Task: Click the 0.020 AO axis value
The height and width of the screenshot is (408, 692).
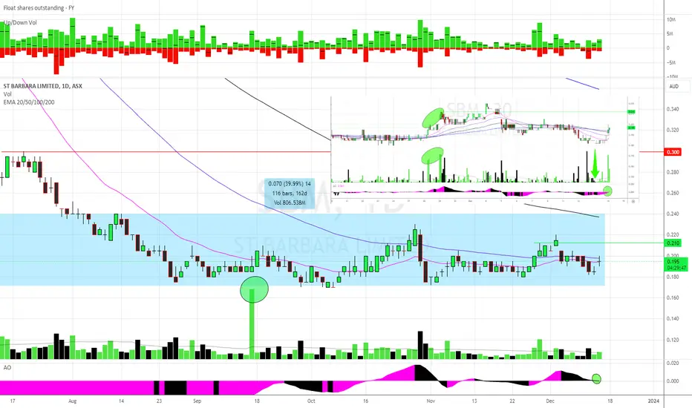Action: tap(673, 363)
